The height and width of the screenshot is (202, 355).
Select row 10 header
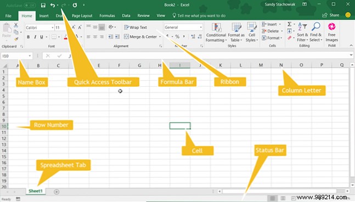coord(4,126)
